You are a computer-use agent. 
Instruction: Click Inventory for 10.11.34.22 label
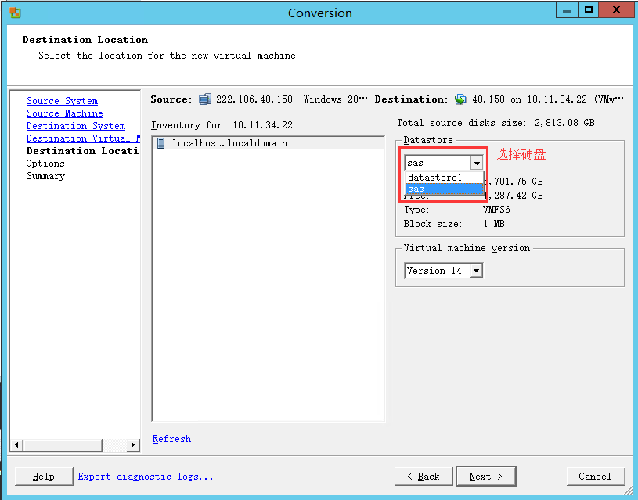tap(222, 125)
